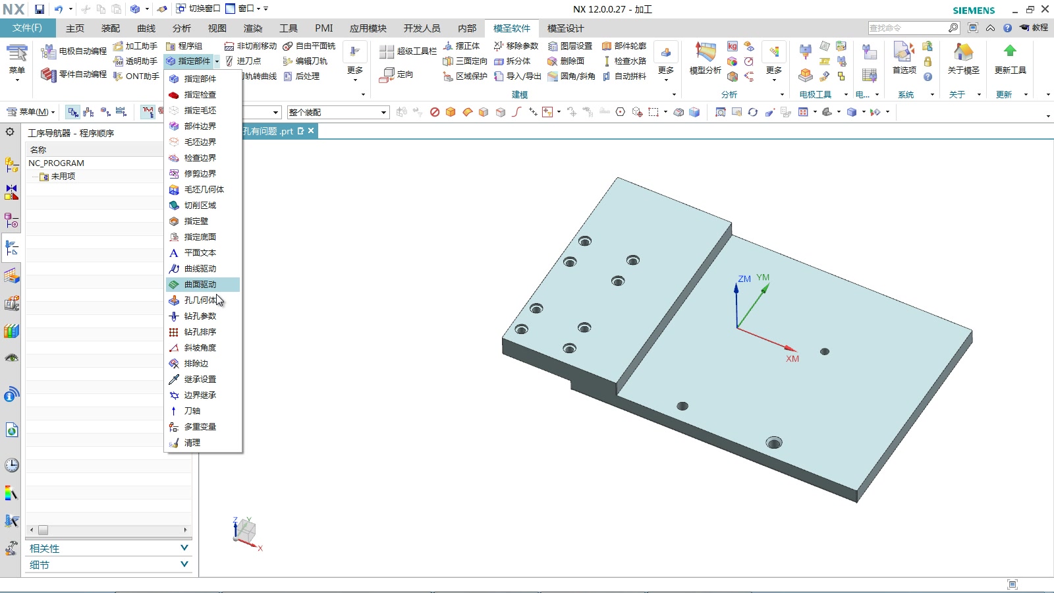Click the 删除面 tool
1054x593 pixels.
[566, 61]
